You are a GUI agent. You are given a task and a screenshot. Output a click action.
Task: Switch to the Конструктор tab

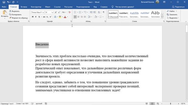click(36, 7)
